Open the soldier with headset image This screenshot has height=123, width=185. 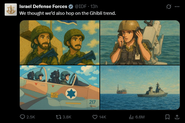tap(140, 43)
